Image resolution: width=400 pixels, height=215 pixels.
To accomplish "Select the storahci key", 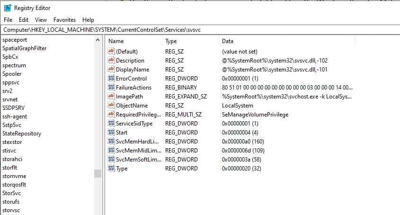I will tap(12, 159).
